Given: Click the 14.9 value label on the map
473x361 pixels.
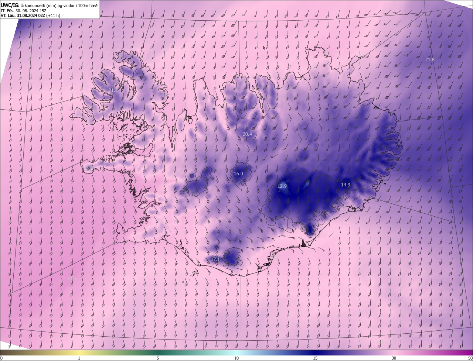Looking at the screenshot, I should tap(346, 185).
